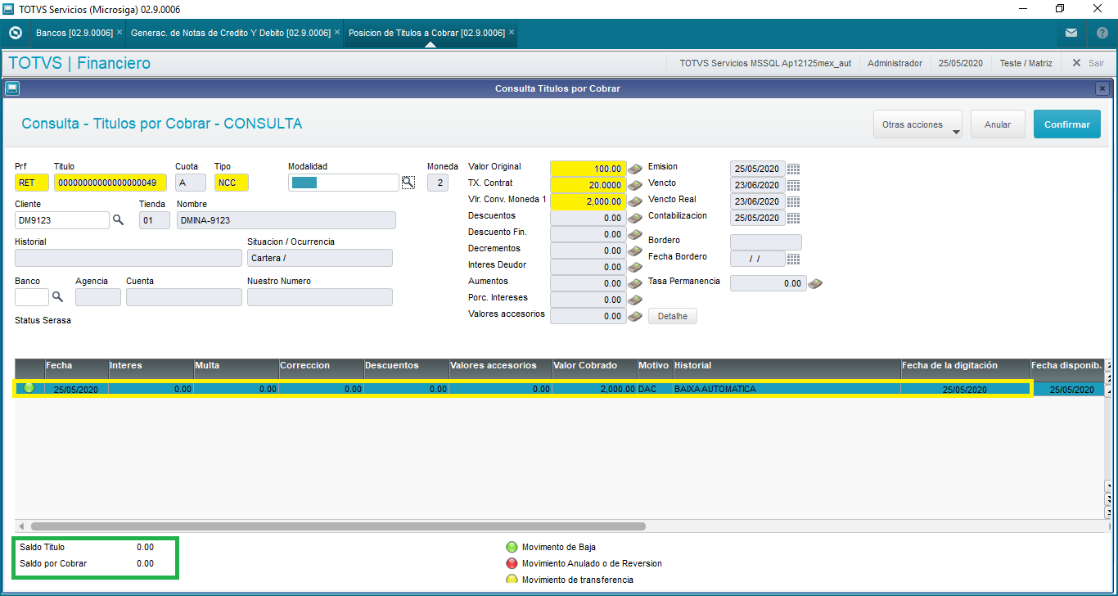This screenshot has width=1118, height=596.
Task: Click the Anular button
Action: [998, 124]
